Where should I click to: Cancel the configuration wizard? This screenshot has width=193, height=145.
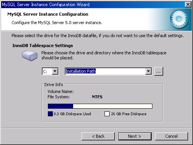(172, 136)
